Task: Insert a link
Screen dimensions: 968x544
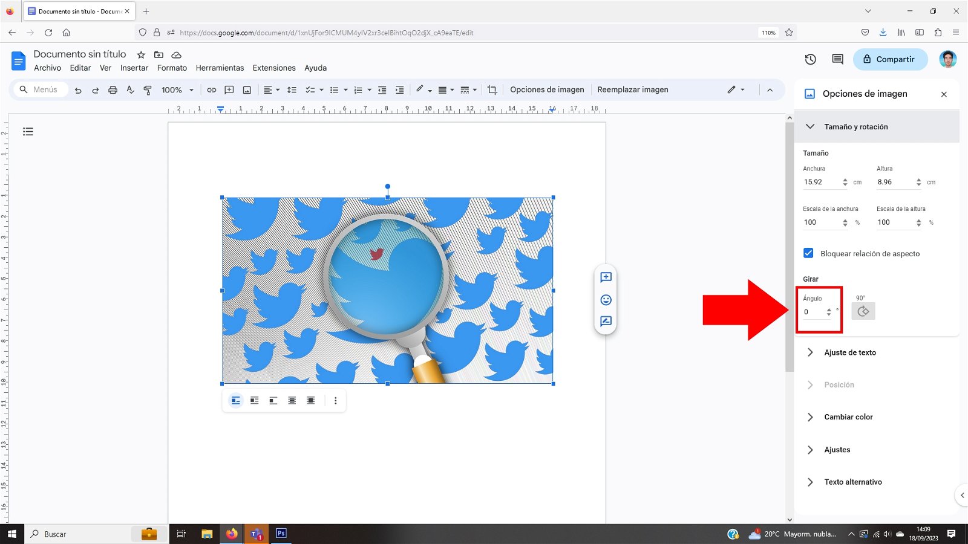Action: [x=212, y=90]
